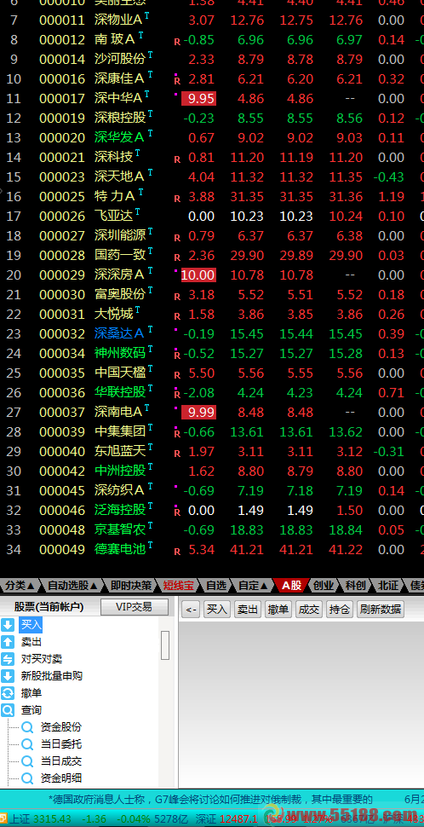The height and width of the screenshot is (827, 424).
Task: Click the 买入 buy icon in sidebar
Action: point(8,625)
